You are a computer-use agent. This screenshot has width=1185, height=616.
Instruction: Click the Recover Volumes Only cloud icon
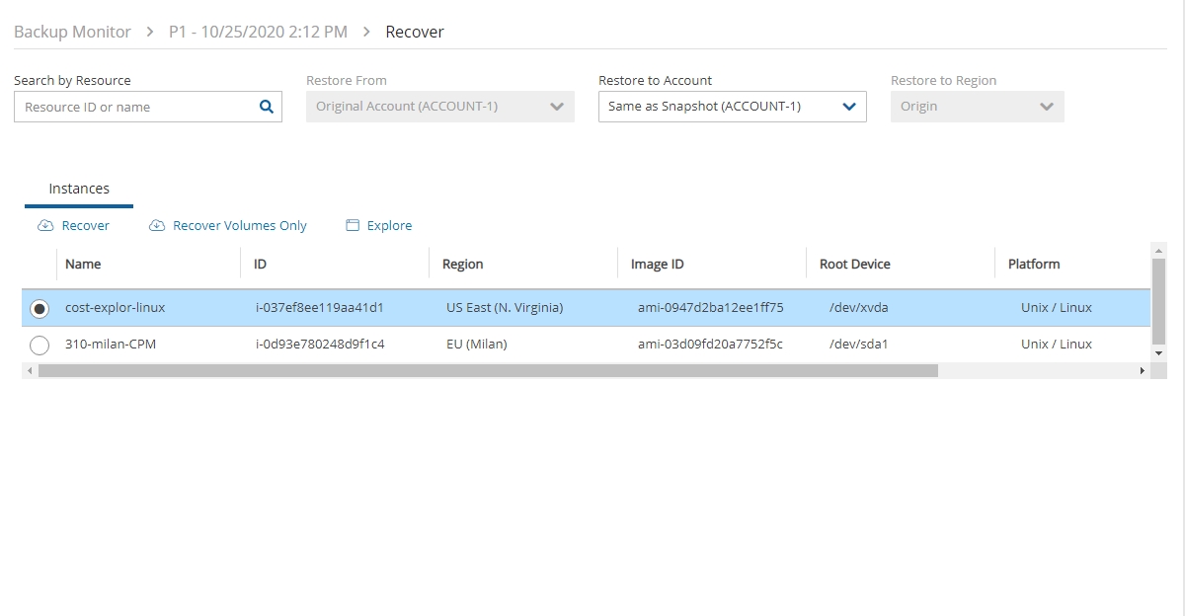tap(157, 226)
